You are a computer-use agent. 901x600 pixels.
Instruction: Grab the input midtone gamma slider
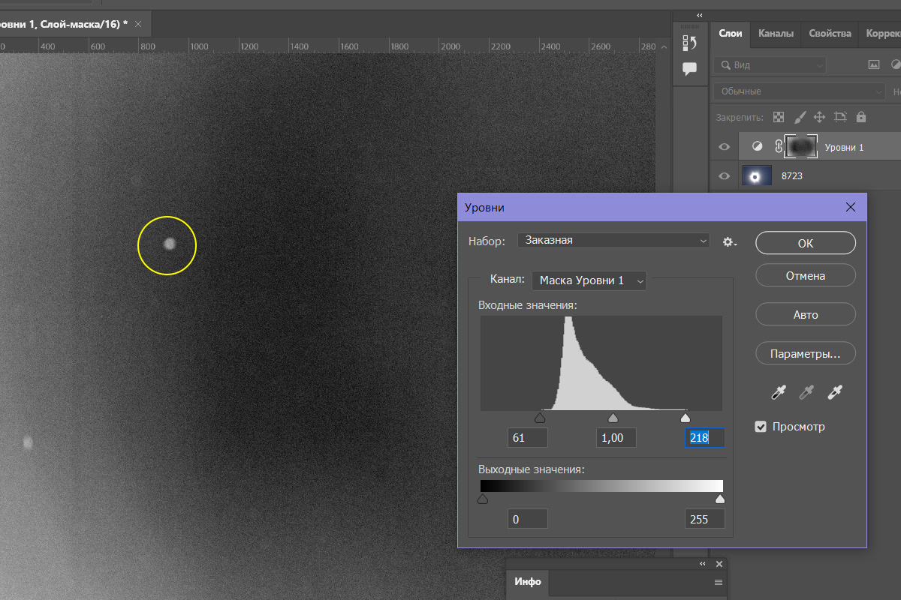click(613, 418)
